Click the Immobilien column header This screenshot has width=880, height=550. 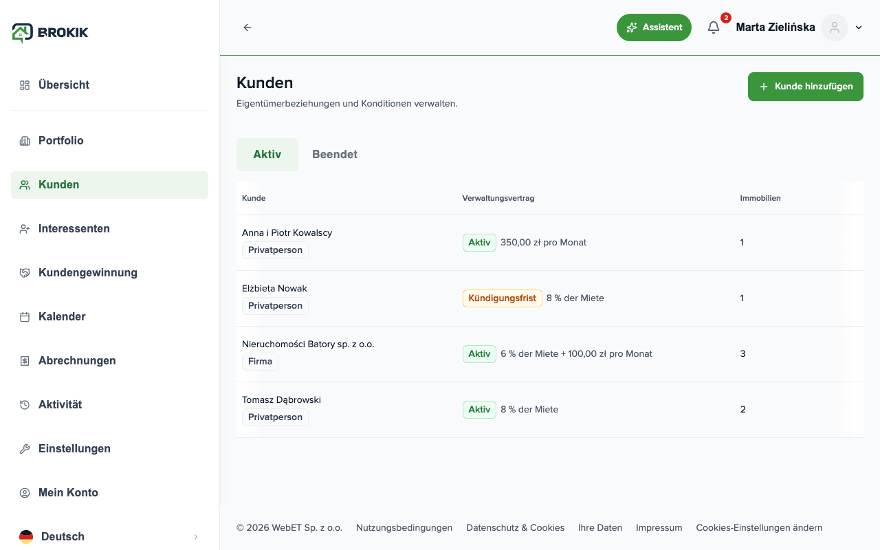tap(760, 199)
